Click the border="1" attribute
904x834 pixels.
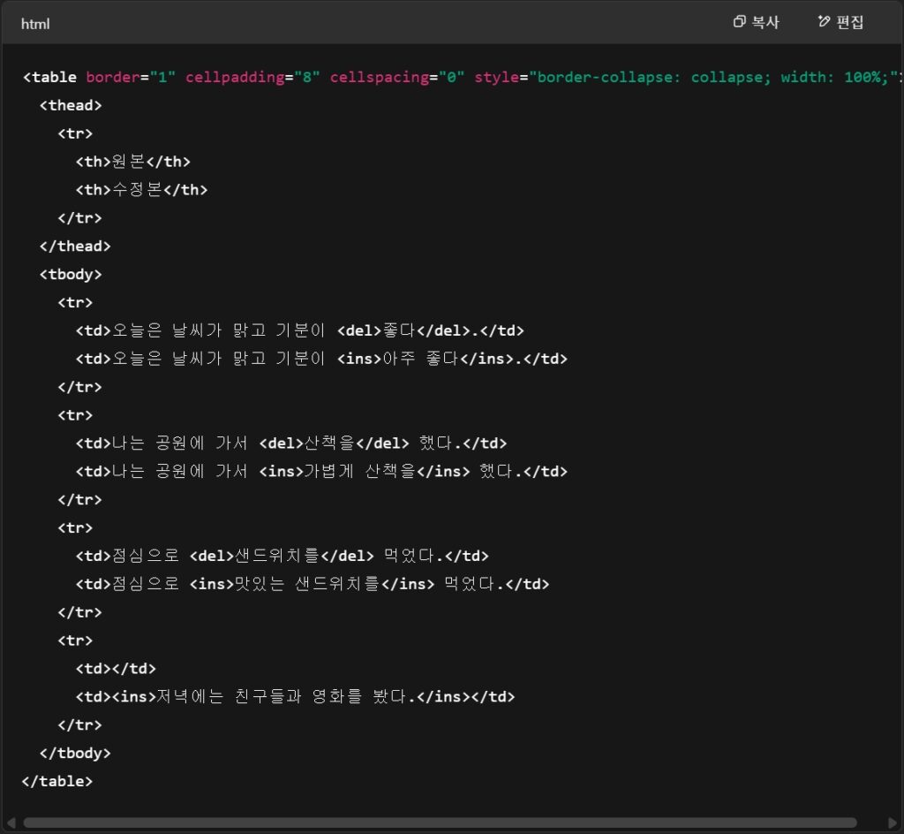(x=131, y=77)
